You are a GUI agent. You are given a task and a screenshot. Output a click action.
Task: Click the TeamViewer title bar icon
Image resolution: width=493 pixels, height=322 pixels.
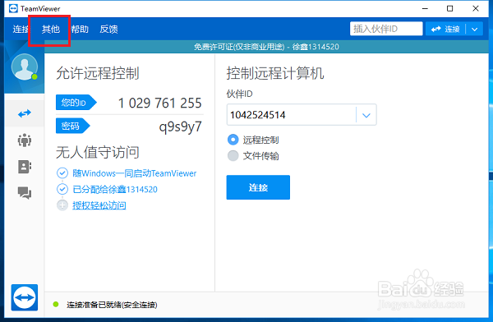point(13,8)
